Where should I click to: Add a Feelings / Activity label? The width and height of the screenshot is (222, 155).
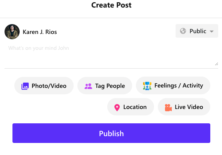pyautogui.click(x=179, y=85)
